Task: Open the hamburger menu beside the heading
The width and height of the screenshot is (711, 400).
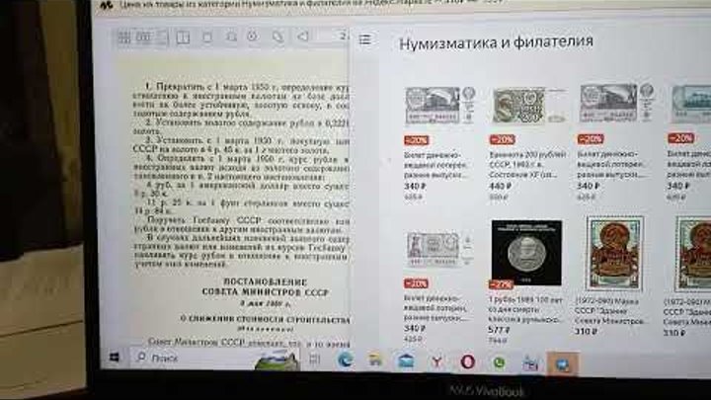Action: (x=365, y=40)
